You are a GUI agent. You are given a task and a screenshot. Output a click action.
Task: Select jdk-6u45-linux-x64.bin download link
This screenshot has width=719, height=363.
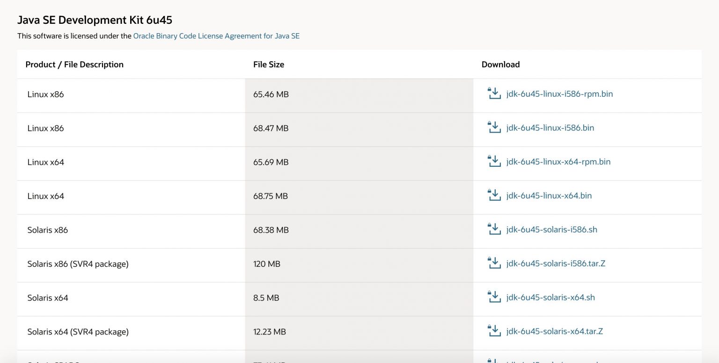[x=549, y=196]
